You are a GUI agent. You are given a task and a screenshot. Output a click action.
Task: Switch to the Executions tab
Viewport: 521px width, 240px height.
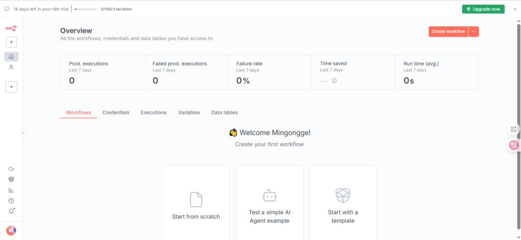pyautogui.click(x=153, y=112)
